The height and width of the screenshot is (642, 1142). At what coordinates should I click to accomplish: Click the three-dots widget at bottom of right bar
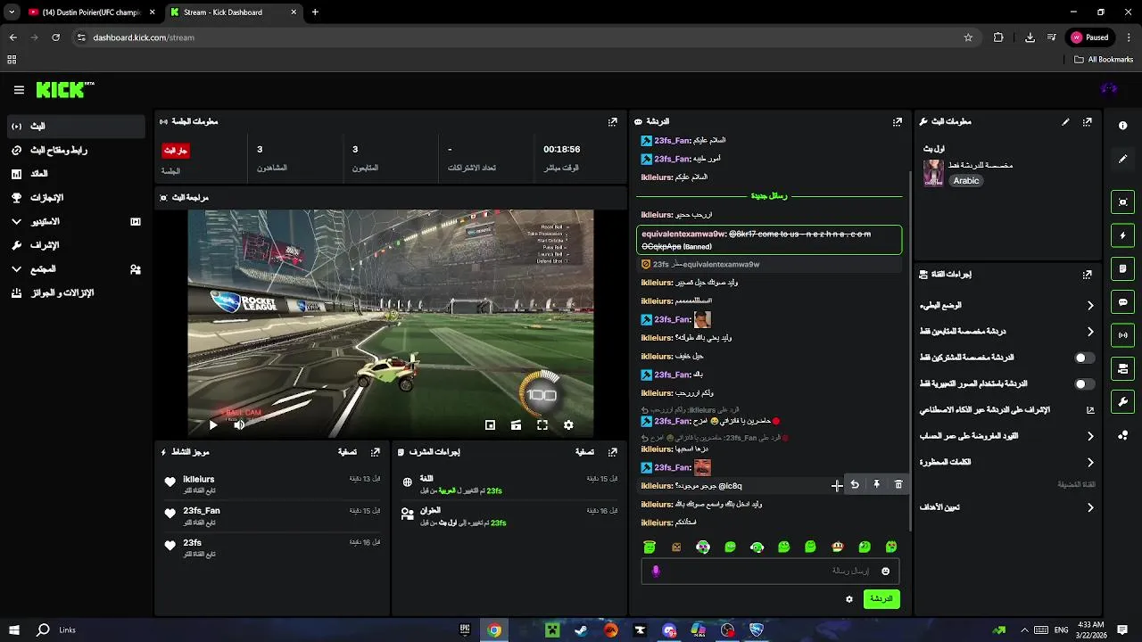tap(1122, 435)
